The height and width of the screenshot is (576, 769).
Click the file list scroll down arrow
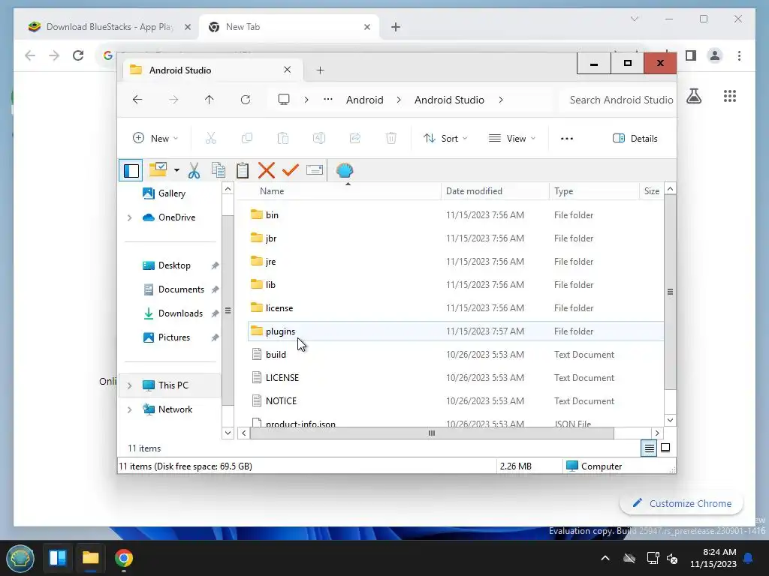pos(670,420)
